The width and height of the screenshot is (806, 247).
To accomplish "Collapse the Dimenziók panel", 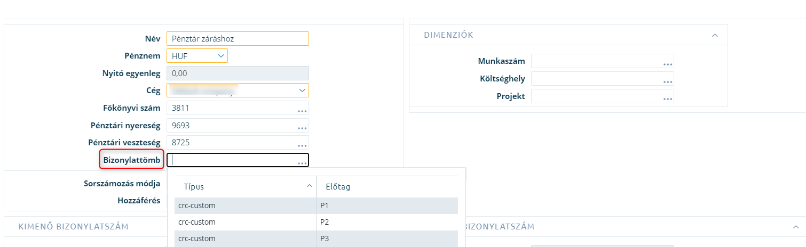I will point(715,35).
